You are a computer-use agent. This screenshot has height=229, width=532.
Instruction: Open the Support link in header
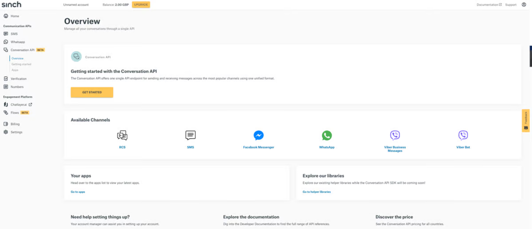pos(511,5)
